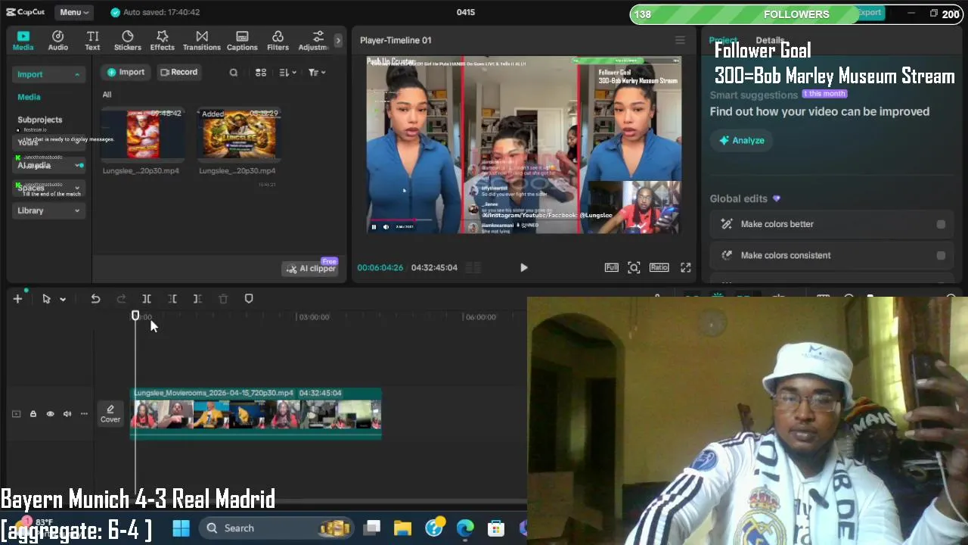
Task: Enter fullscreen player view
Action: tap(685, 267)
